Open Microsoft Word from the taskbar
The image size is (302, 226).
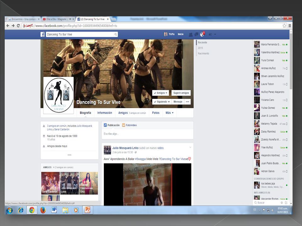click(x=54, y=210)
